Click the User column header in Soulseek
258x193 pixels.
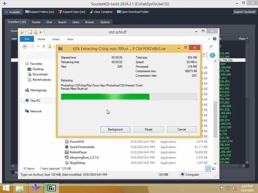tap(14, 38)
